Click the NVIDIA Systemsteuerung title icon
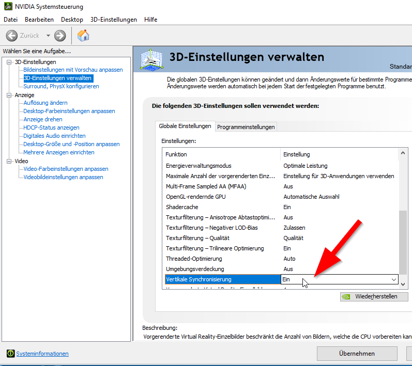Image resolution: width=412 pixels, height=366 pixels. [8, 6]
